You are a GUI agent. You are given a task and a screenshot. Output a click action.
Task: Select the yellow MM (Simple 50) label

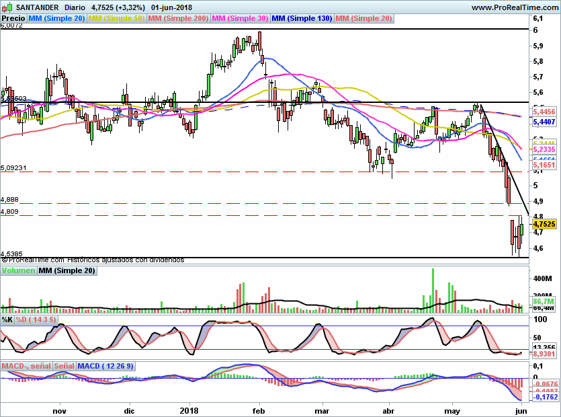(x=116, y=18)
